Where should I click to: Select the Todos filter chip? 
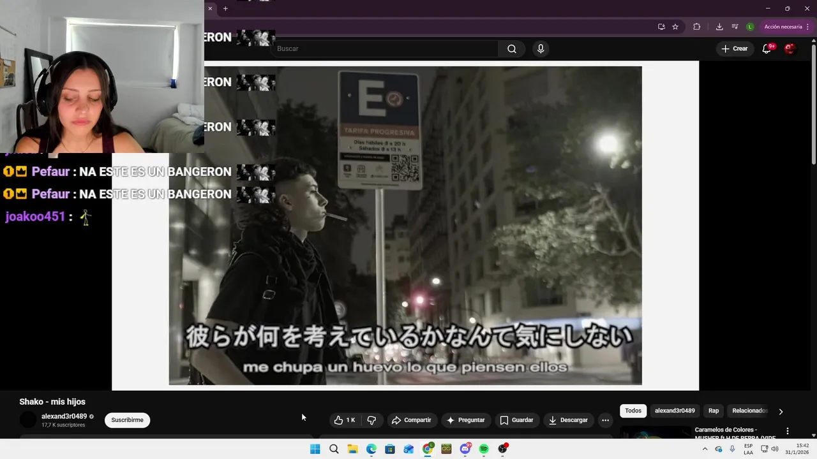pyautogui.click(x=633, y=411)
